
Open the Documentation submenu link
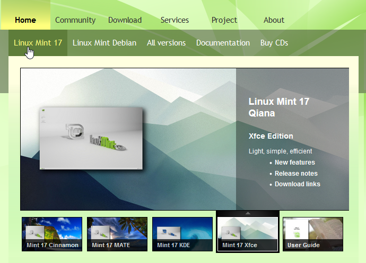(223, 43)
